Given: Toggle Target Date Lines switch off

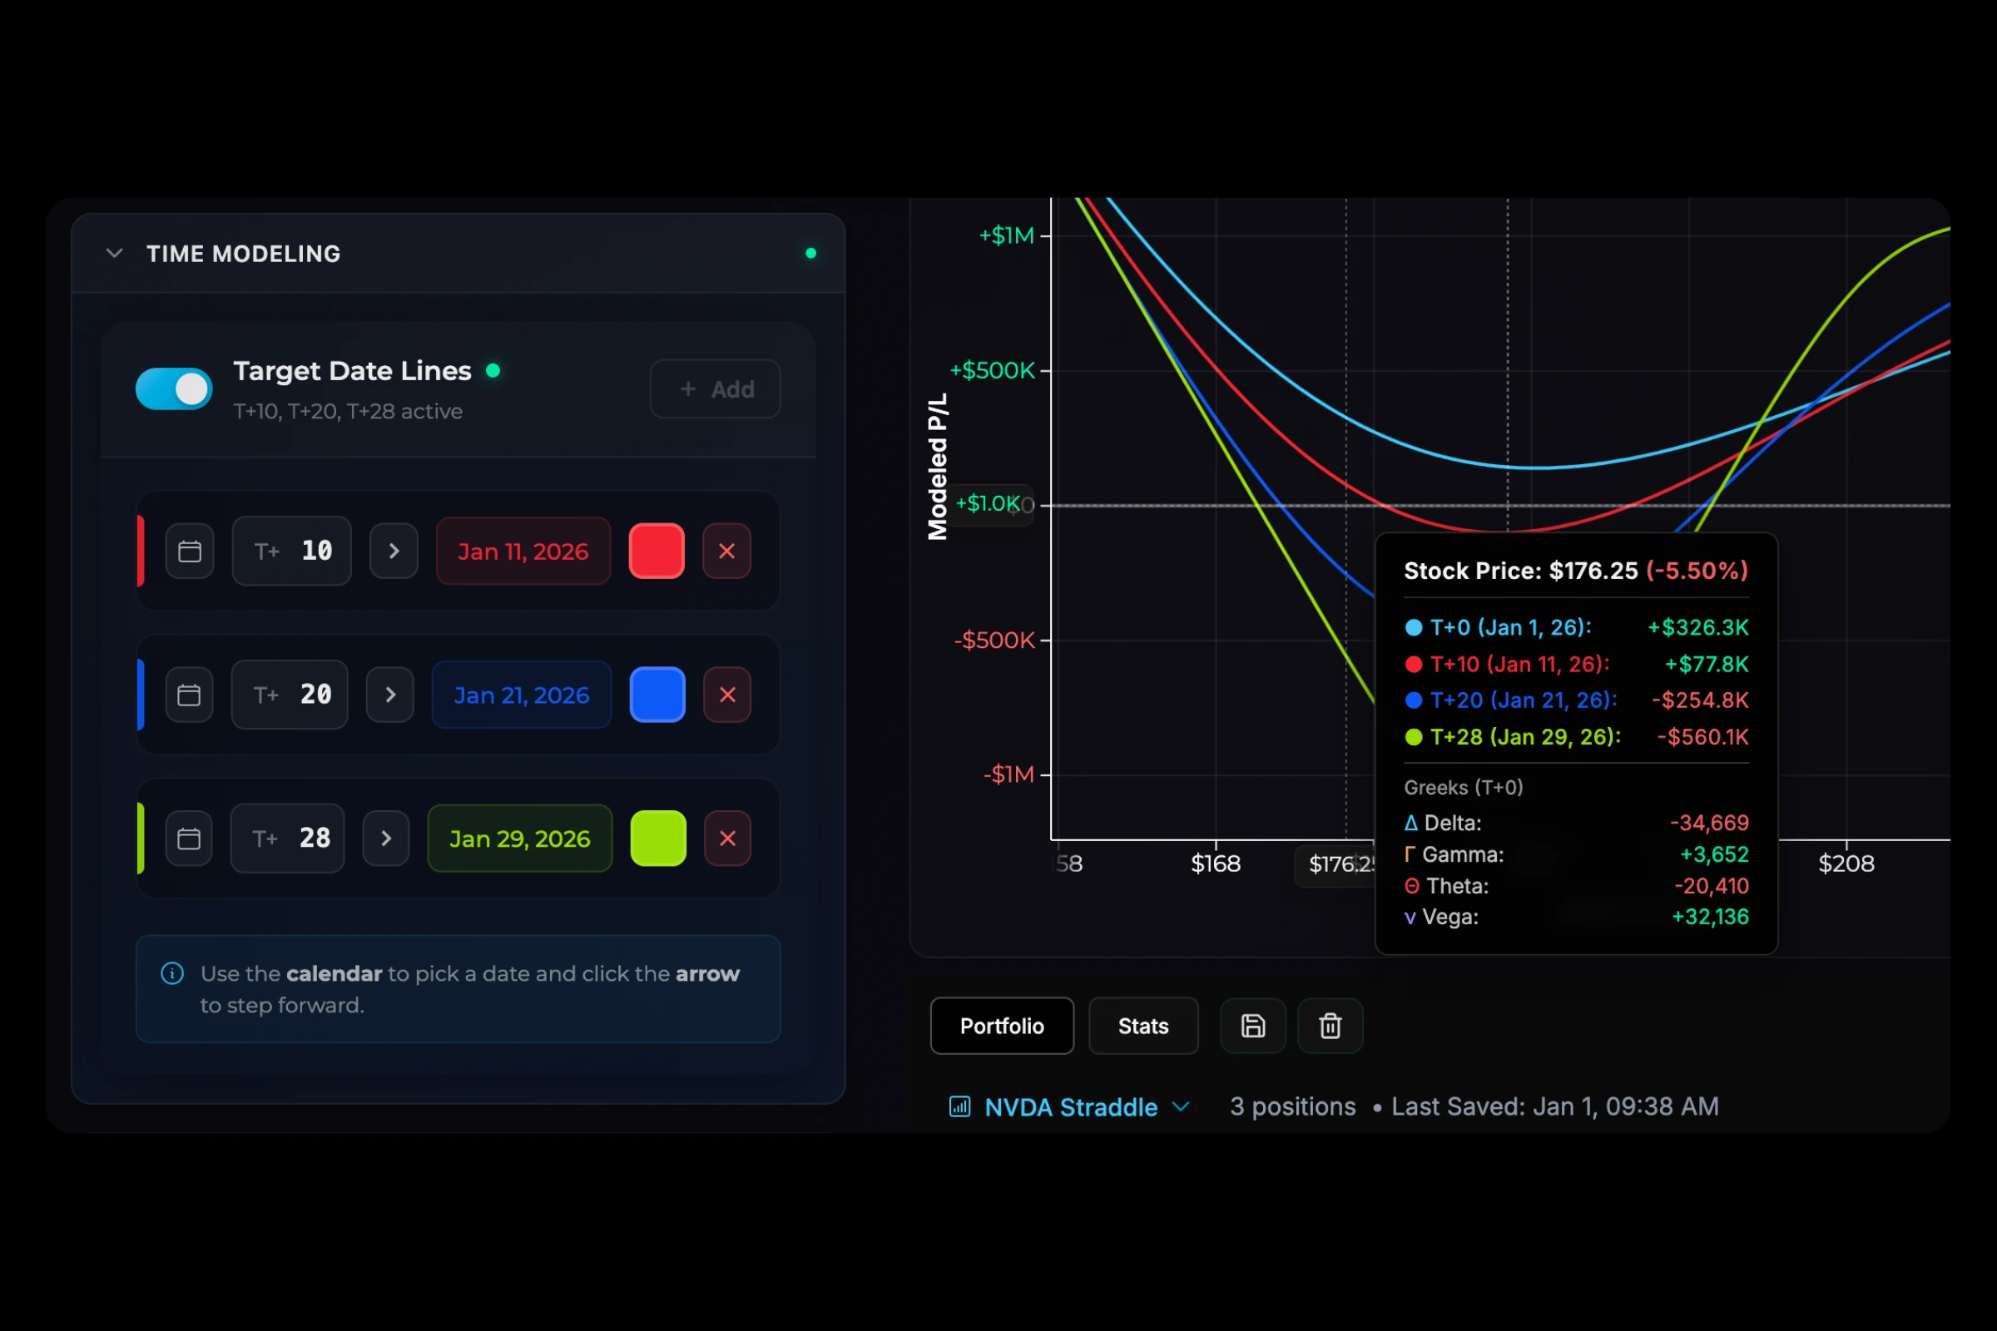Looking at the screenshot, I should [174, 388].
